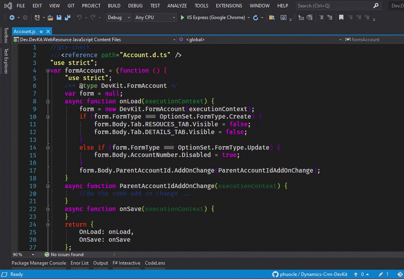This screenshot has width=404, height=279.
Task: Close the Account.js tab
Action: (x=48, y=31)
